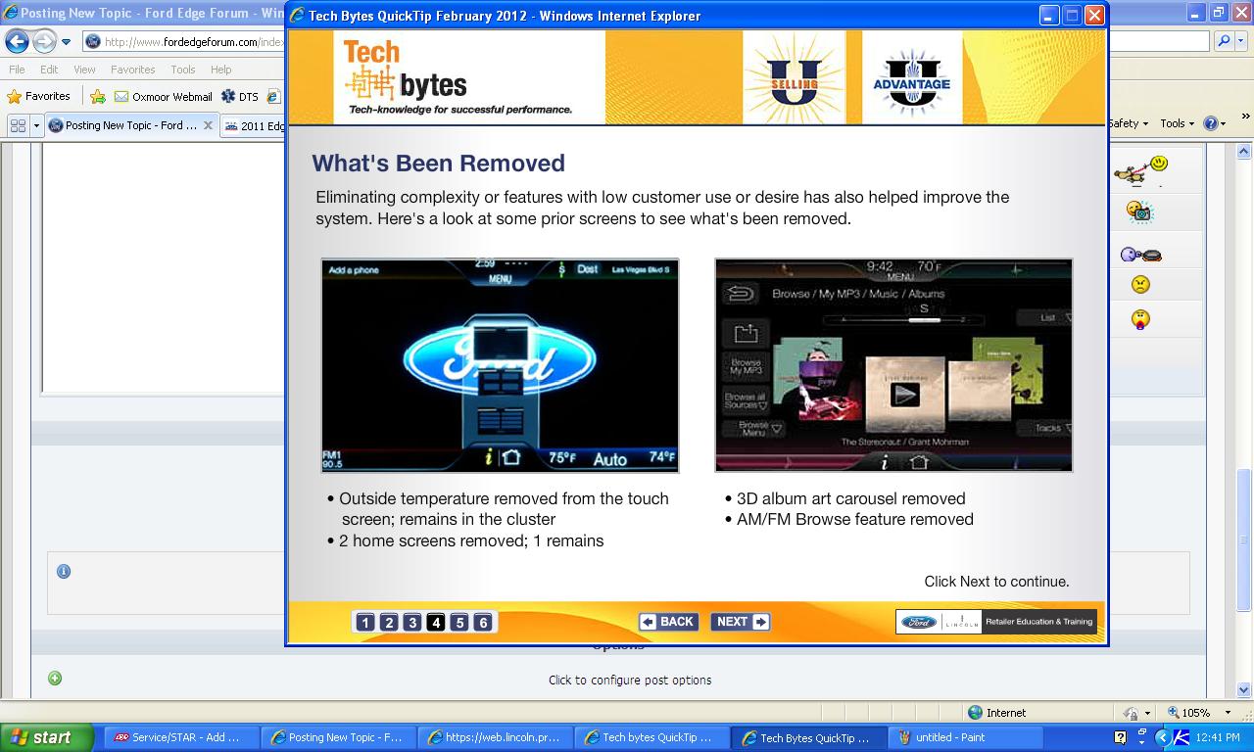This screenshot has height=752, width=1254.
Task: Click the Internet security zone indicator
Action: 997,713
